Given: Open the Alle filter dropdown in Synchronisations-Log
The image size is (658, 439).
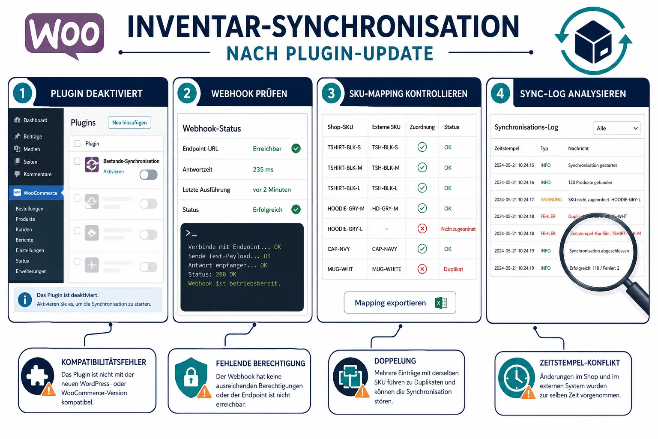Looking at the screenshot, I should 617,128.
